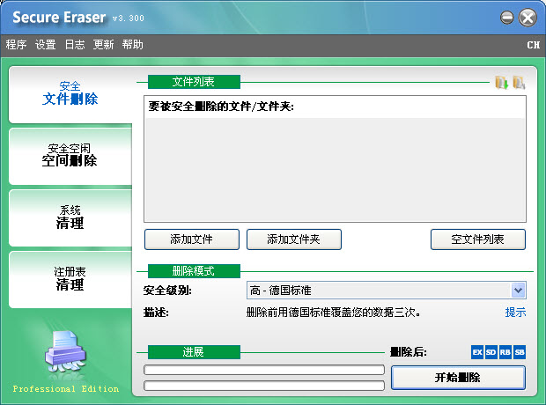Toggle the SB standby after-deletion option

click(519, 352)
